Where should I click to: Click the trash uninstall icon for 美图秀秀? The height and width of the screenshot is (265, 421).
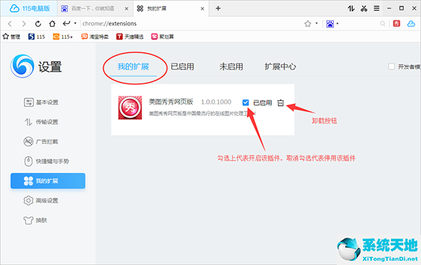pos(281,103)
